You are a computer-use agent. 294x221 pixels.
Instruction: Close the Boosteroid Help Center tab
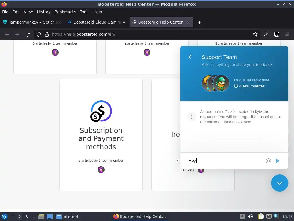click(x=188, y=22)
